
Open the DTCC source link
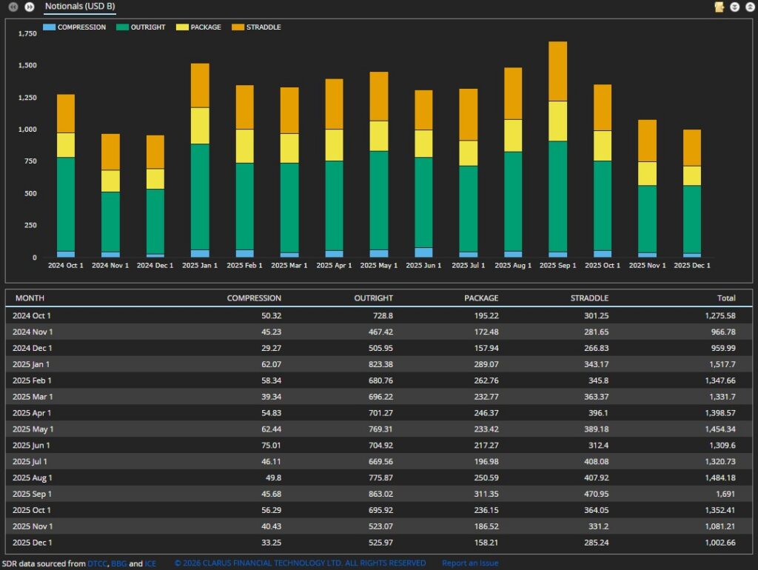[98, 563]
